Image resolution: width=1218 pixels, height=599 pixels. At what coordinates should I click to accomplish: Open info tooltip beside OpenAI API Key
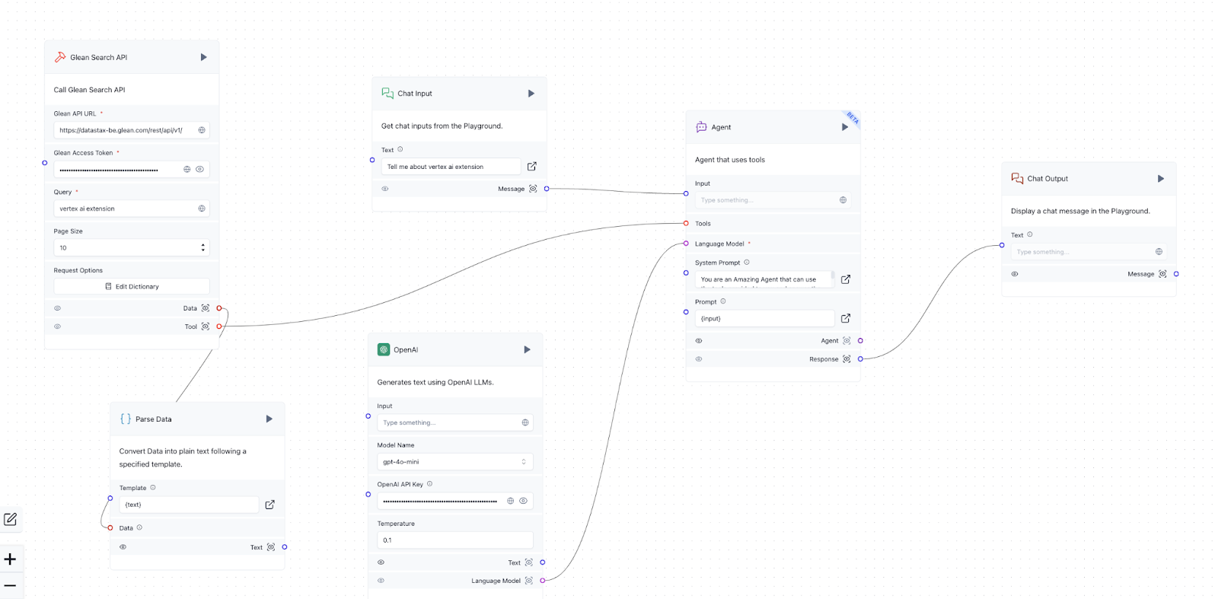(x=430, y=484)
